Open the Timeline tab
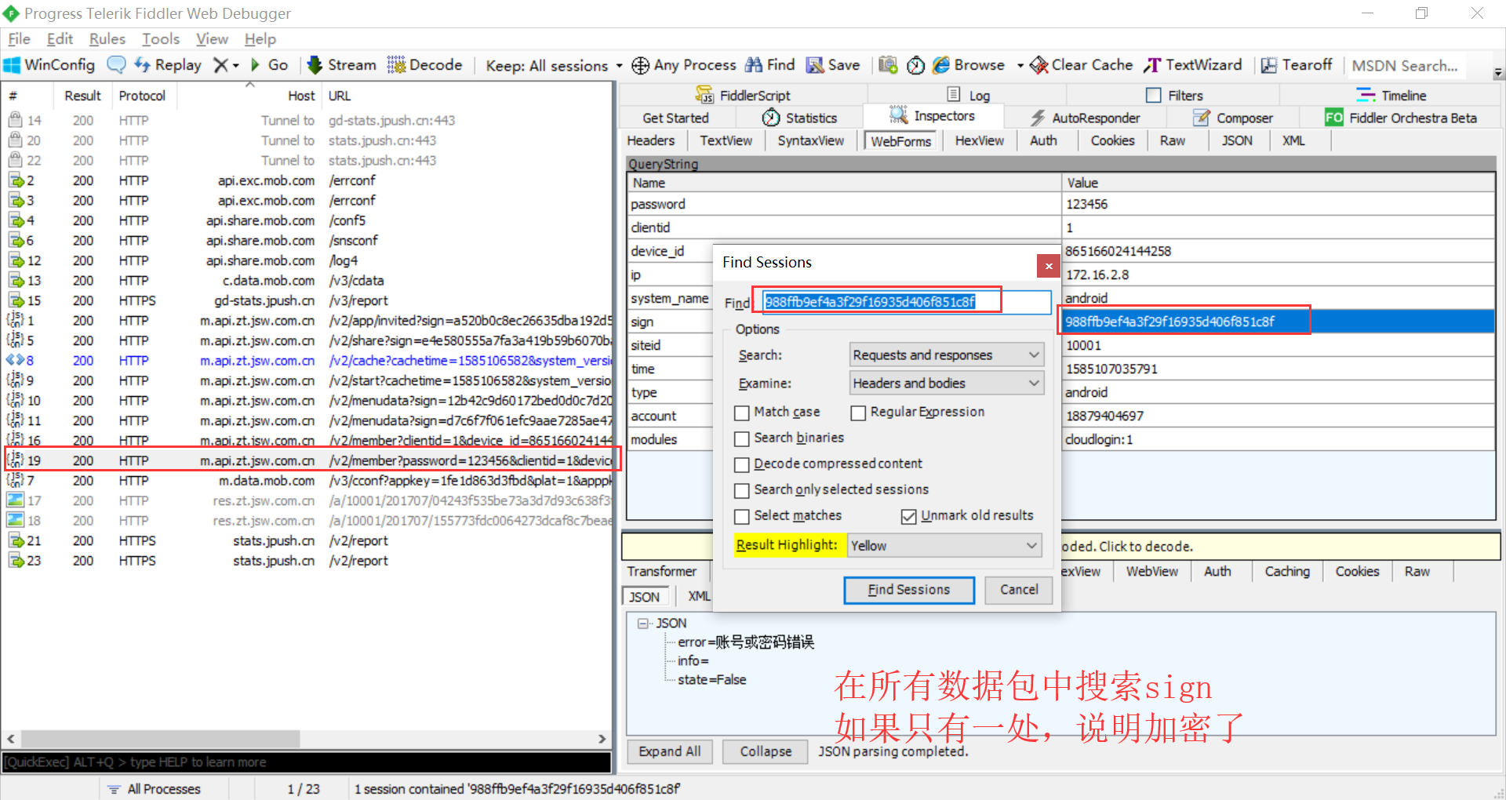The image size is (1506, 800). [1391, 95]
